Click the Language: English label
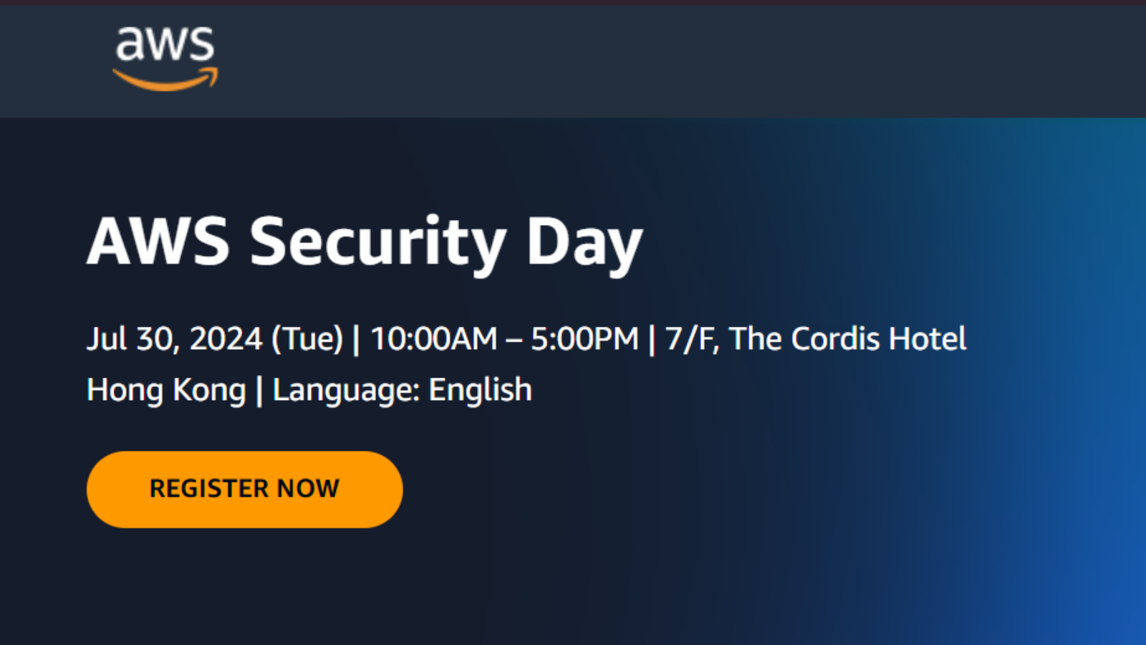Image resolution: width=1146 pixels, height=645 pixels. click(x=403, y=391)
